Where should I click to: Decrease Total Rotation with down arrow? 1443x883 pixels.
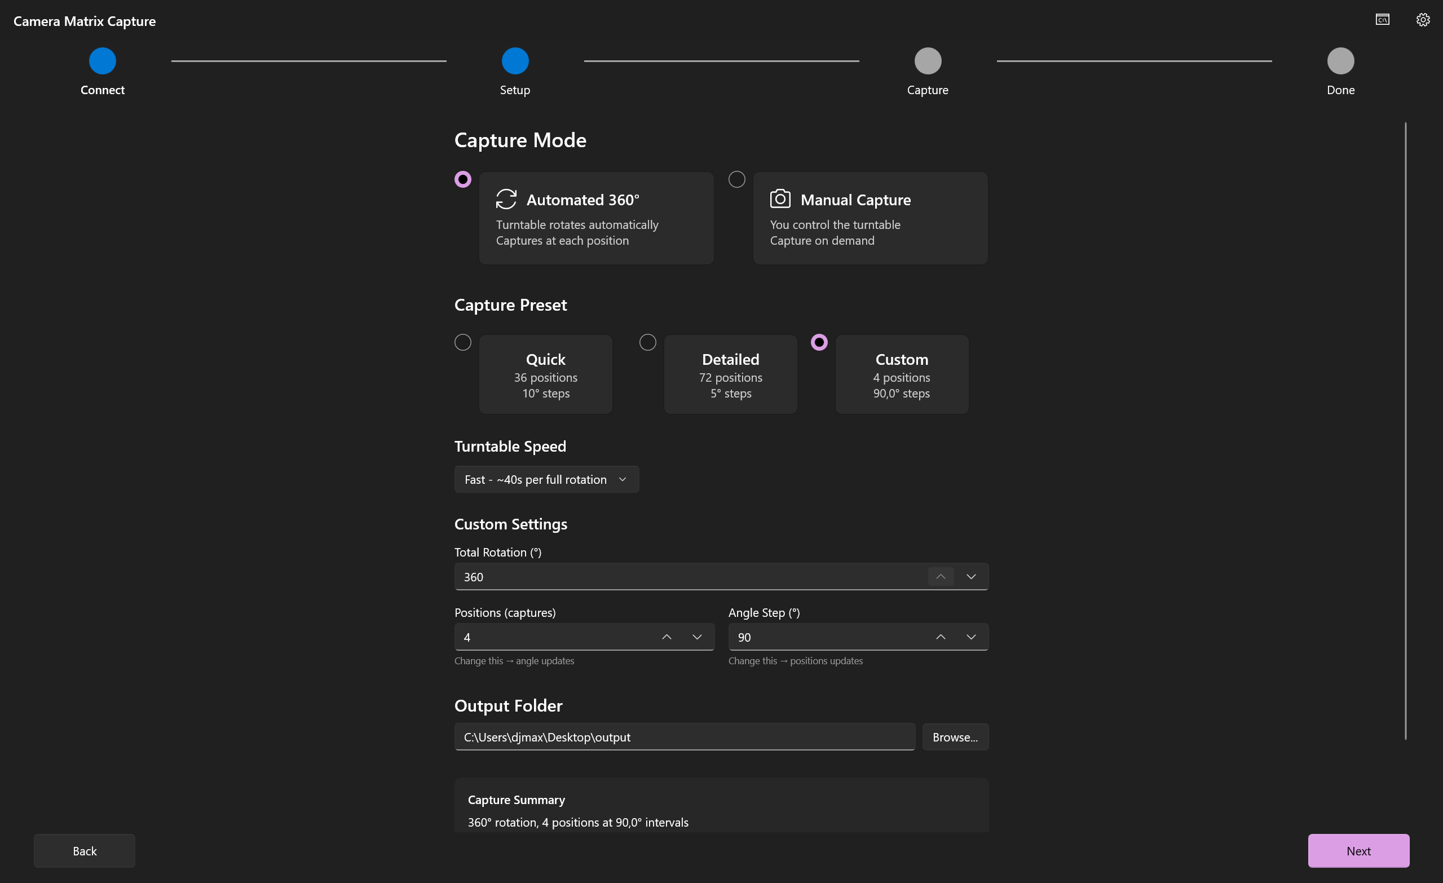point(971,577)
